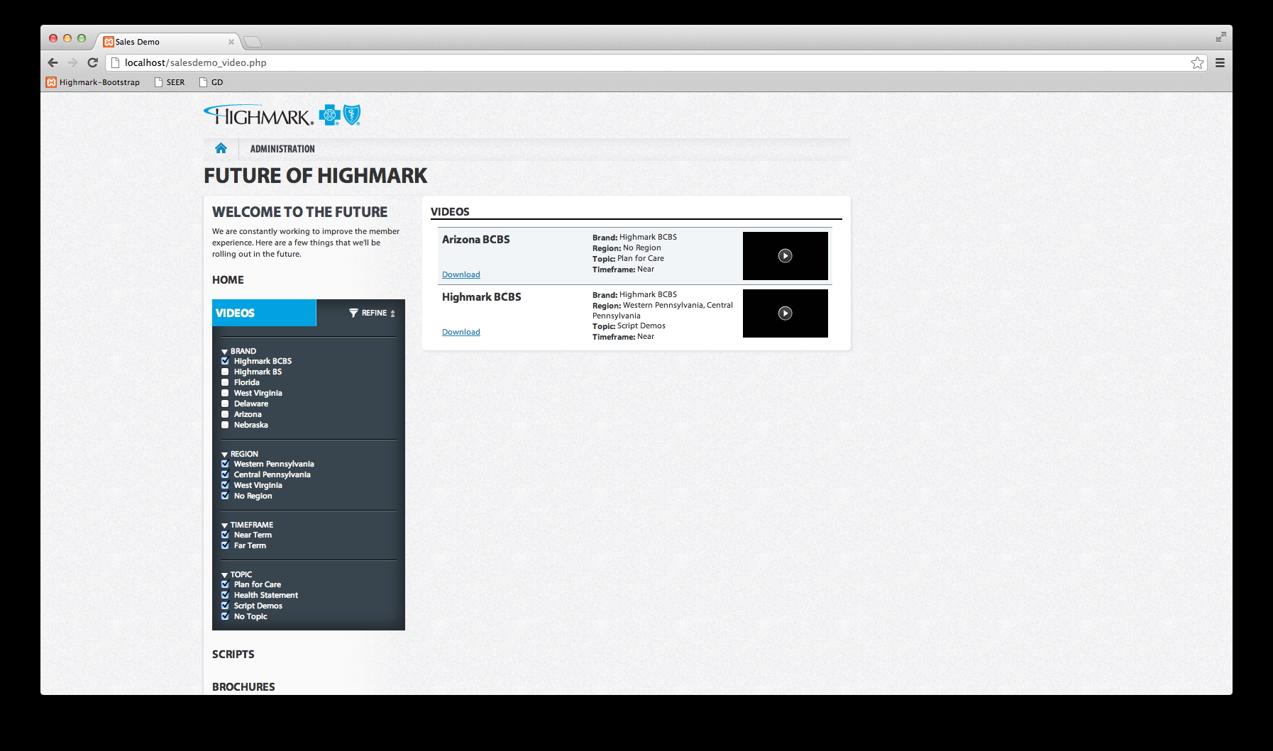The width and height of the screenshot is (1273, 751).
Task: Open Highmark-Bootstrap bookmark
Action: pyautogui.click(x=93, y=82)
